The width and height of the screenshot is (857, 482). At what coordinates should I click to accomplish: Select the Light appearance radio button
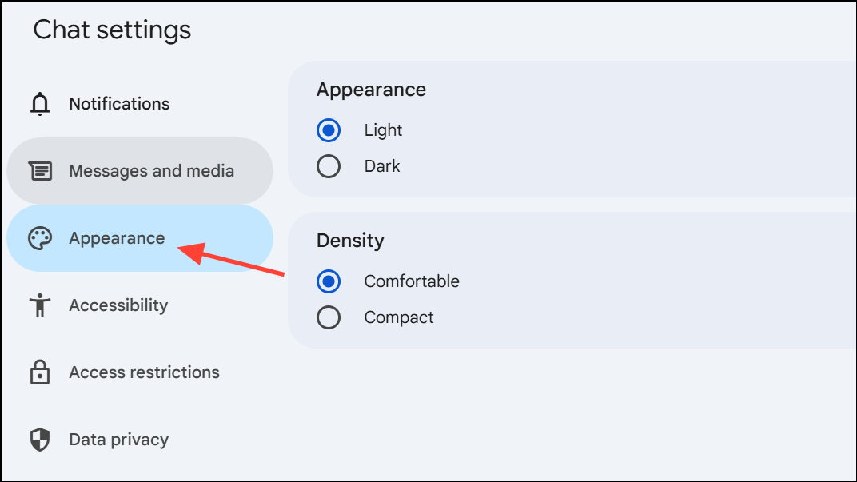[x=329, y=130]
